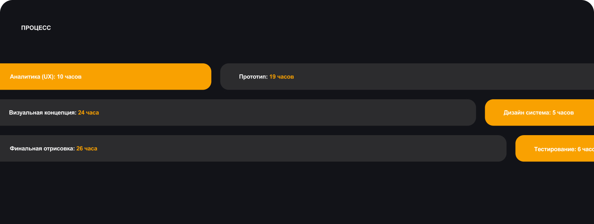The image size is (594, 224).
Task: Click the word система
Action: (x=538, y=113)
